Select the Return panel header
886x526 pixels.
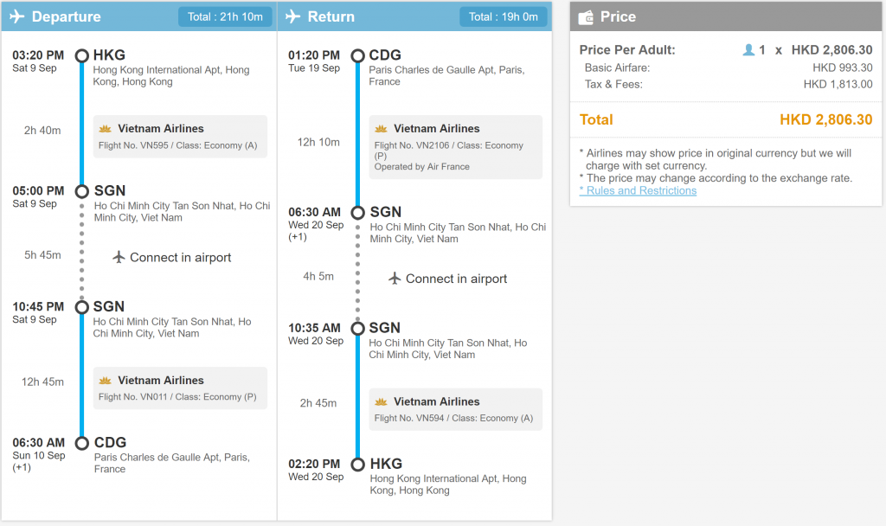(414, 16)
